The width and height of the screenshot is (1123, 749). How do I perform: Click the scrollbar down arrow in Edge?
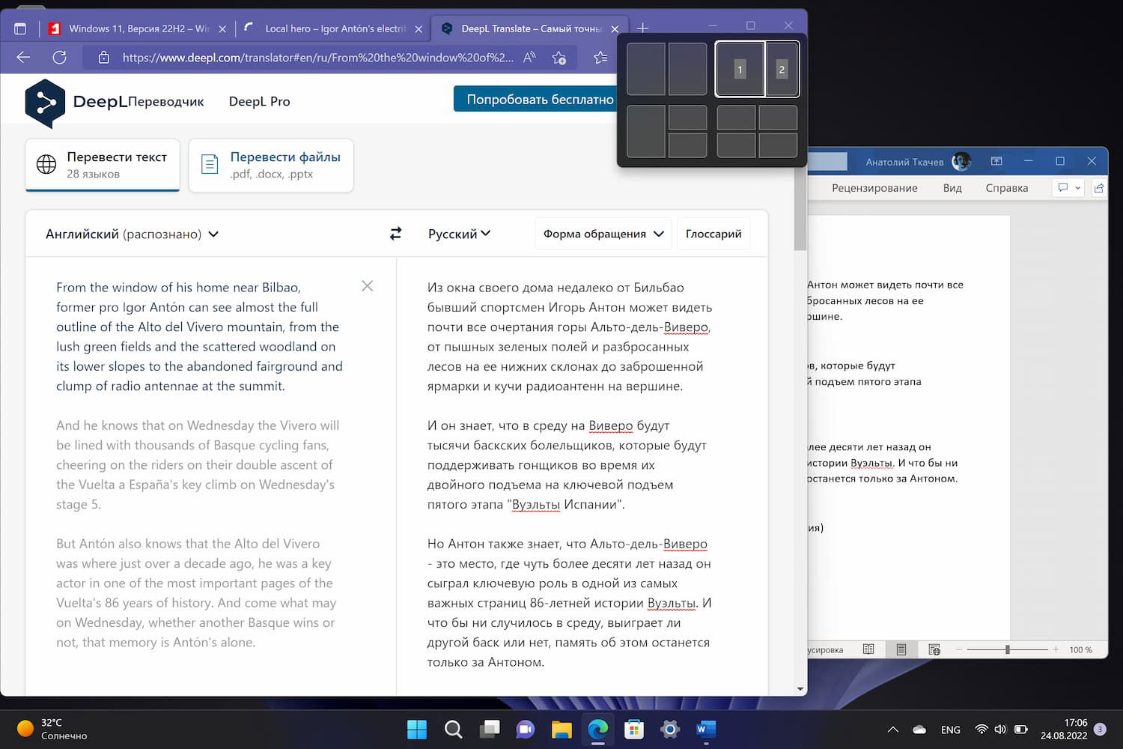click(x=800, y=689)
